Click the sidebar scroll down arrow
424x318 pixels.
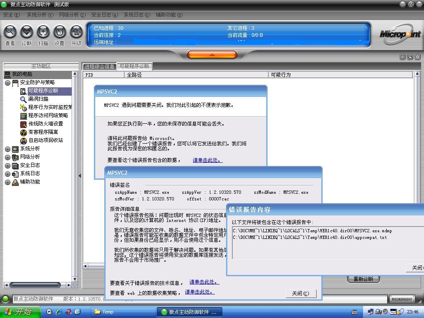[x=75, y=279]
